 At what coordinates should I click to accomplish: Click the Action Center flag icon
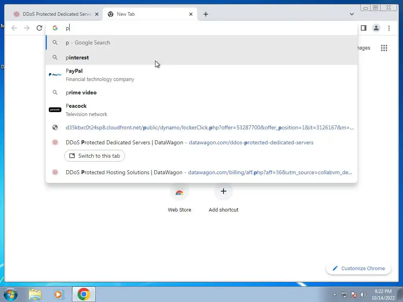tap(354, 295)
